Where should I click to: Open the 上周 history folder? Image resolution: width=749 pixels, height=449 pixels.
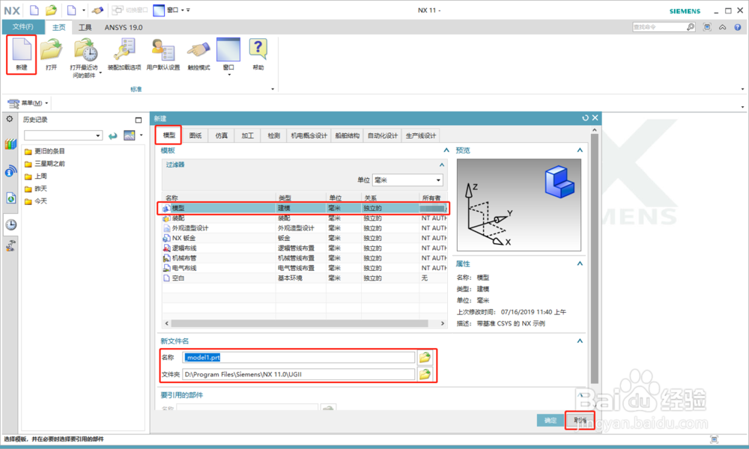pos(36,176)
